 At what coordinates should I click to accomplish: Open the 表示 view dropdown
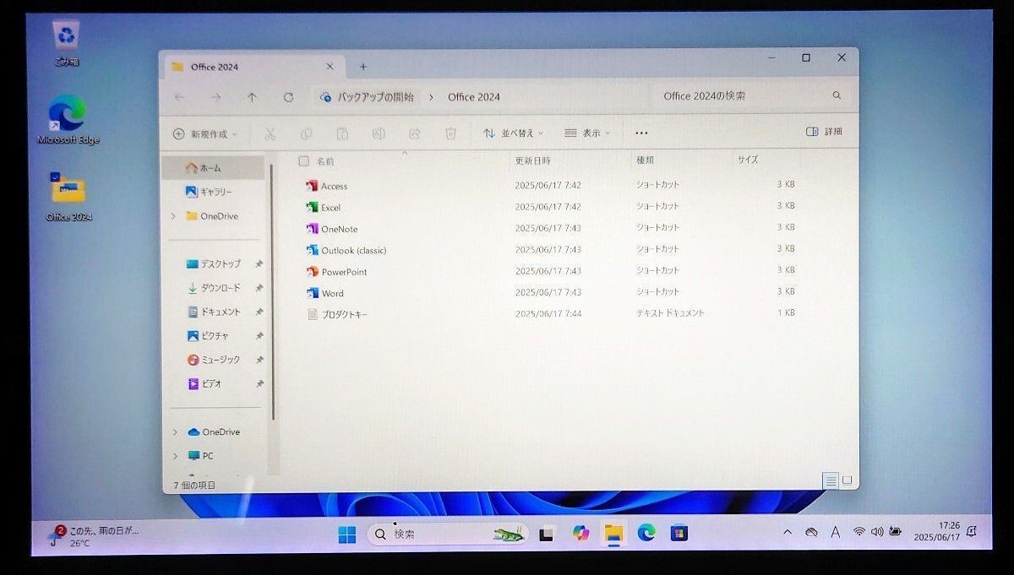587,133
